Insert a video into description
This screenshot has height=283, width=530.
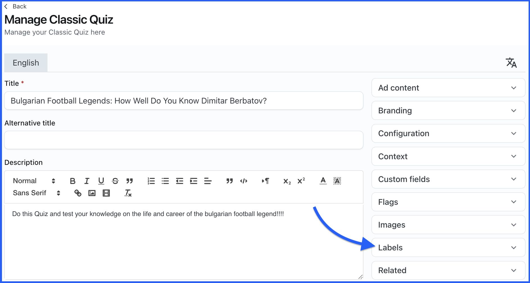106,193
